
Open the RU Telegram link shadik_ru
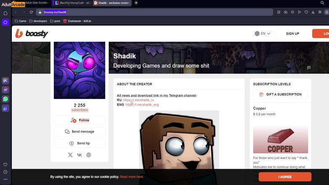click(x=138, y=100)
